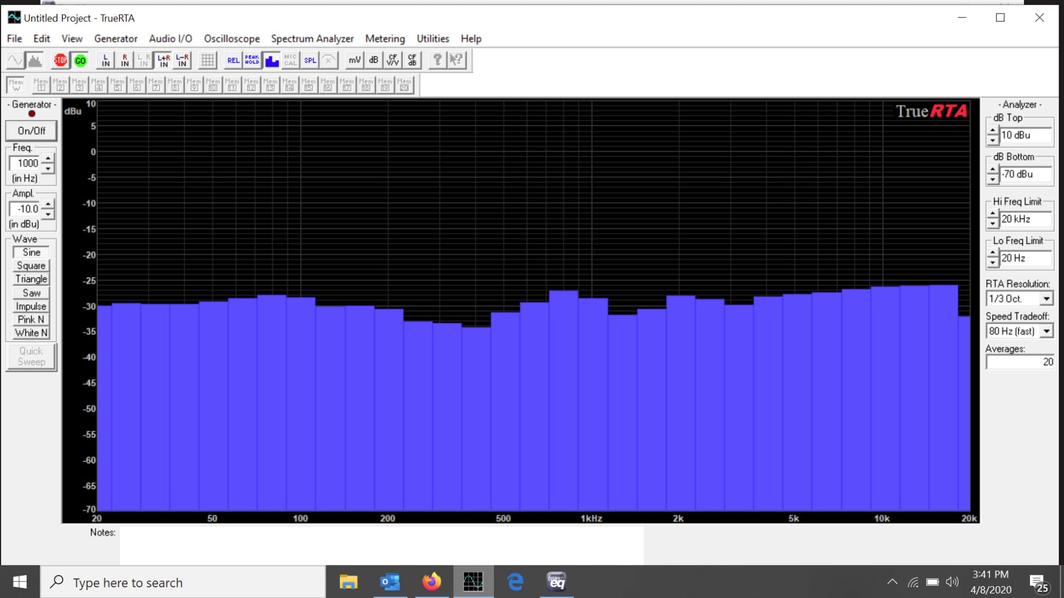The height and width of the screenshot is (598, 1064).
Task: Toggle the PEAK HOLD button
Action: 252,60
